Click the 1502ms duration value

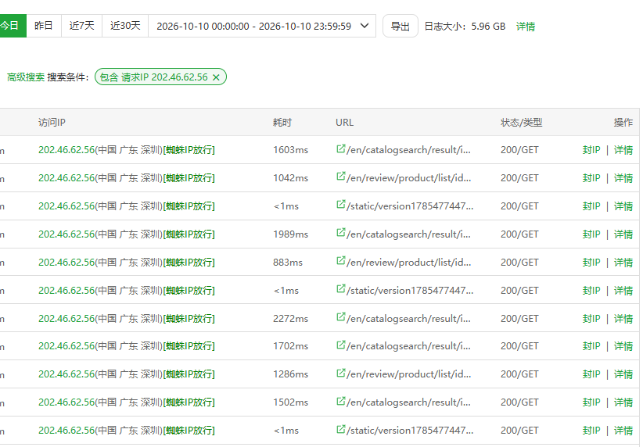coord(290,402)
